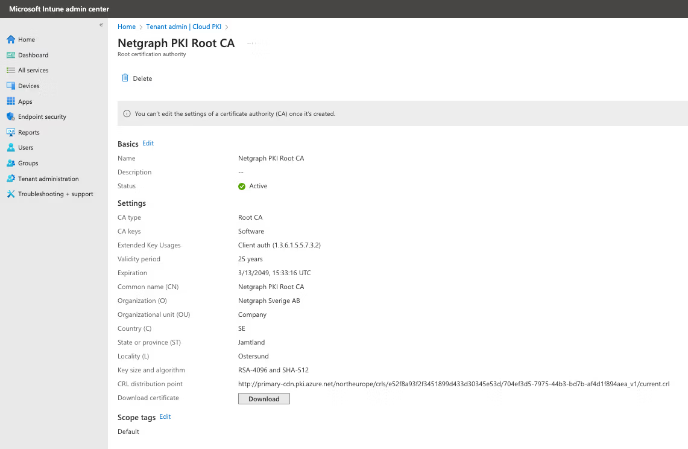Click the Common name value Netgraph PKI Root CA
The image size is (688, 449).
point(271,287)
